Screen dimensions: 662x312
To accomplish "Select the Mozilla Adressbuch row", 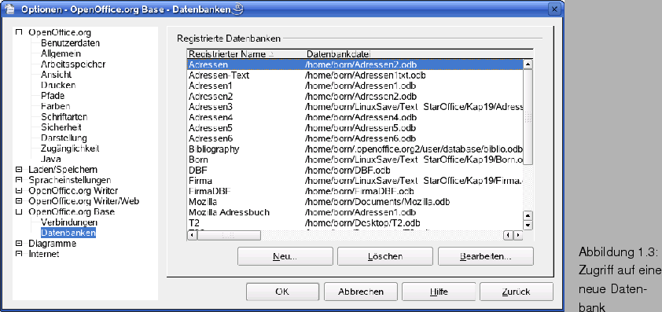I will point(355,212).
